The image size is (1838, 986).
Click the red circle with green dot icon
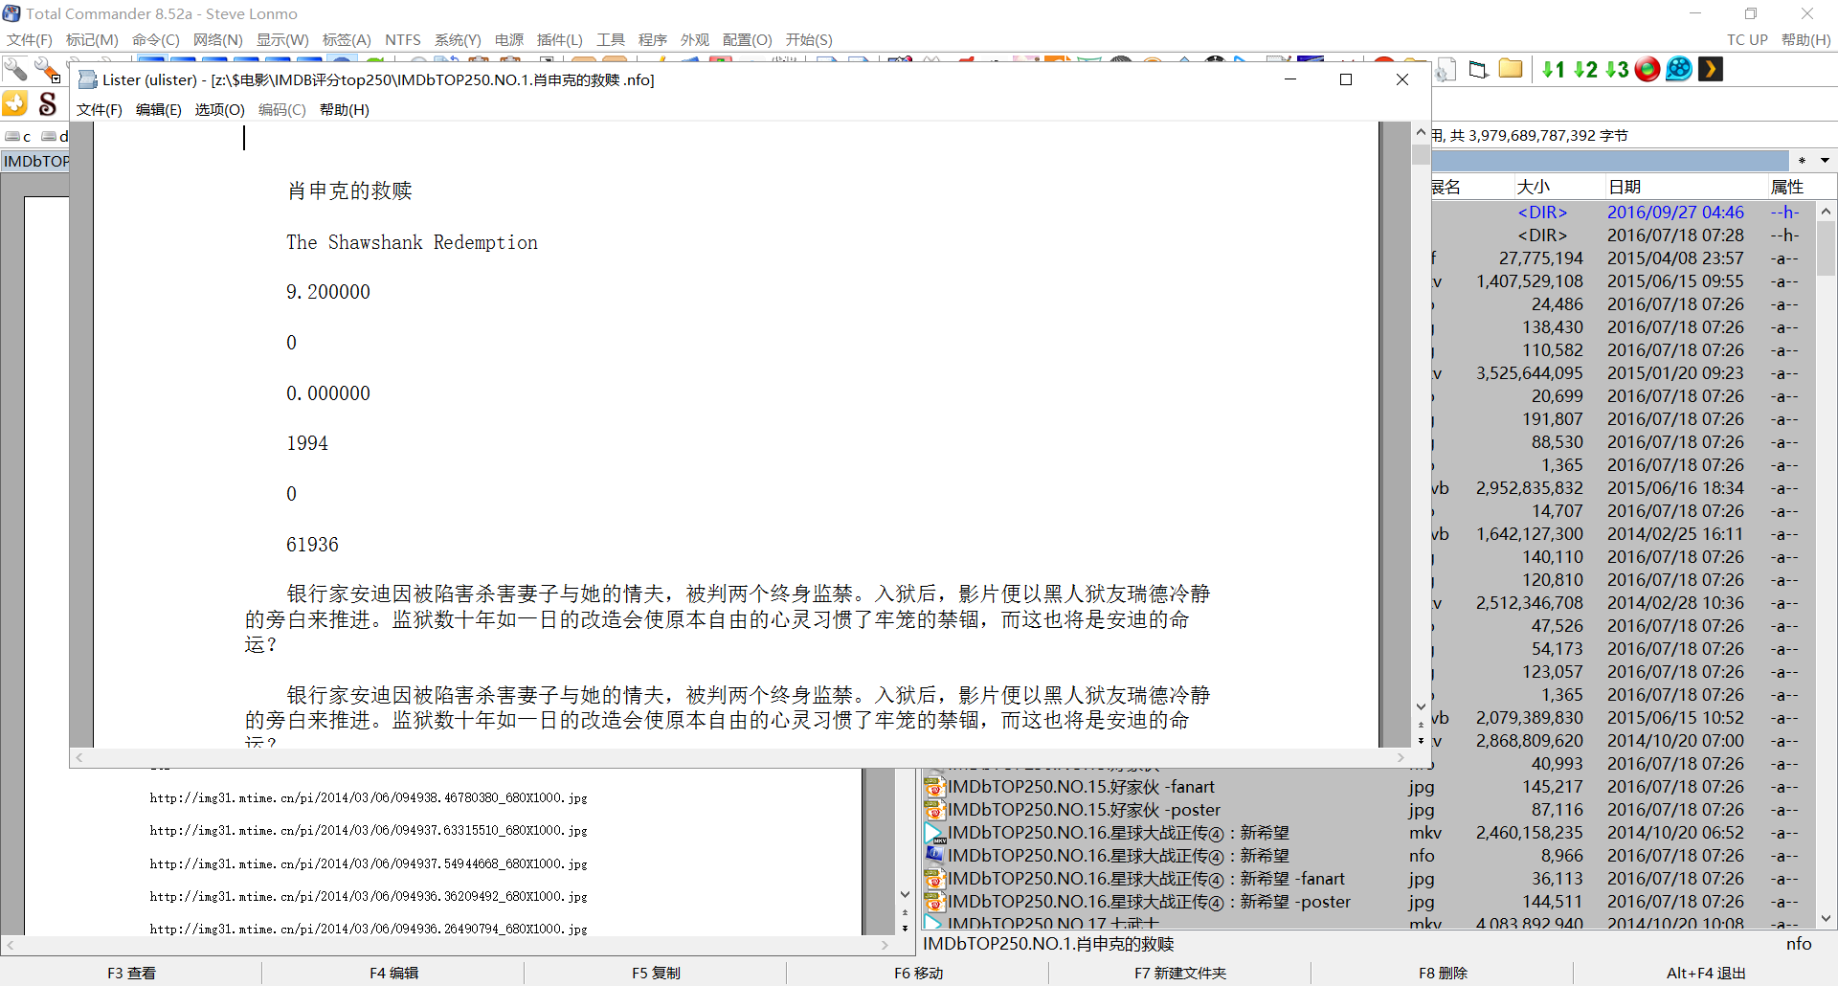(1647, 69)
